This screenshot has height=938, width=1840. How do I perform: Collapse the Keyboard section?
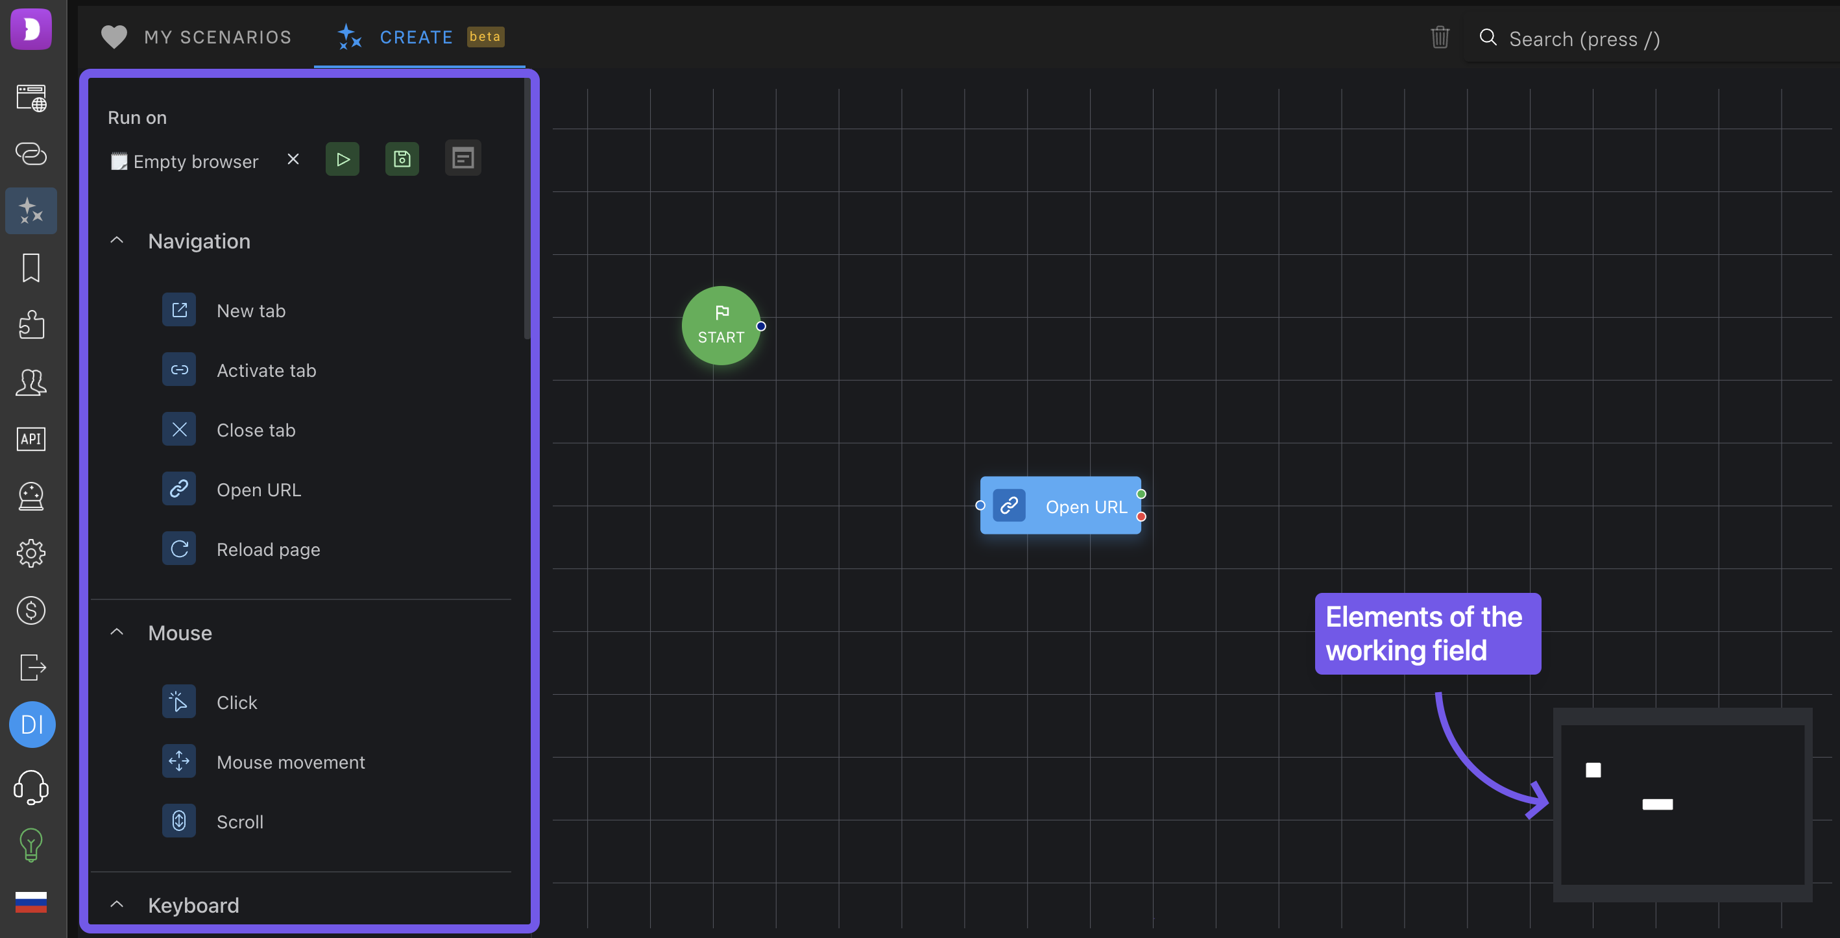[116, 904]
